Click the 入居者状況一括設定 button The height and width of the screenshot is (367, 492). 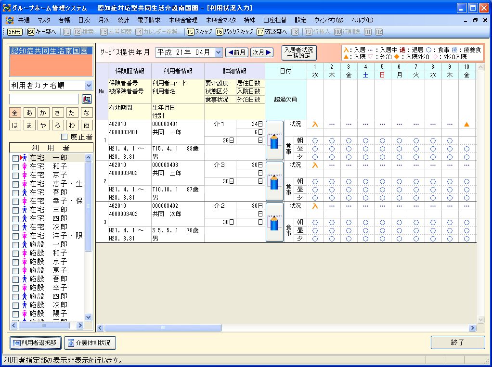[x=299, y=52]
